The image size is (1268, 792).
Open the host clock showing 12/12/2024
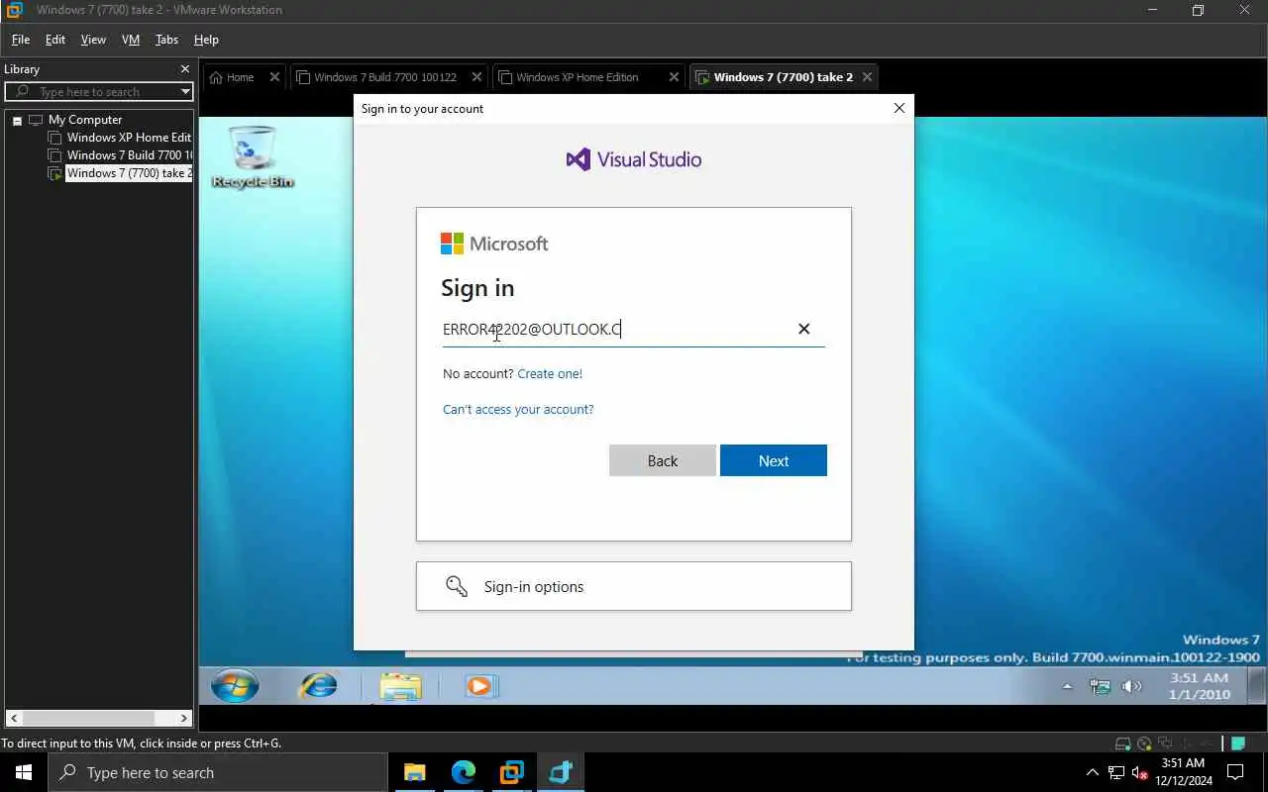click(x=1183, y=772)
